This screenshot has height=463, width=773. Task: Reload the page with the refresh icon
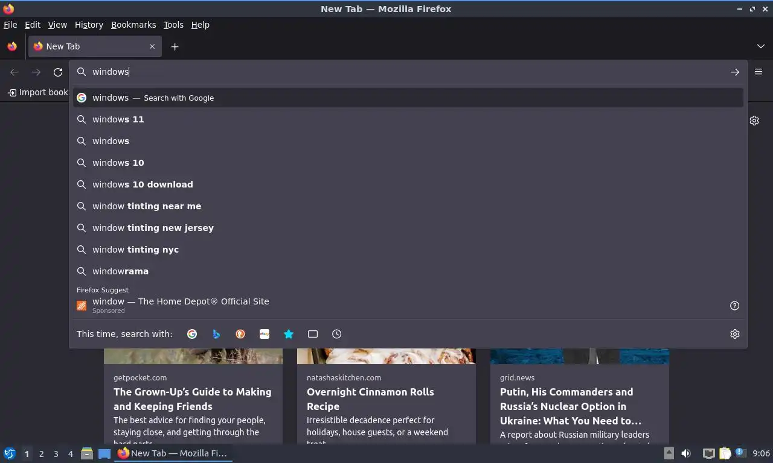click(x=58, y=72)
